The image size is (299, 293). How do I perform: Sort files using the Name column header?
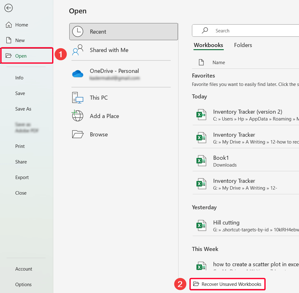pos(219,62)
